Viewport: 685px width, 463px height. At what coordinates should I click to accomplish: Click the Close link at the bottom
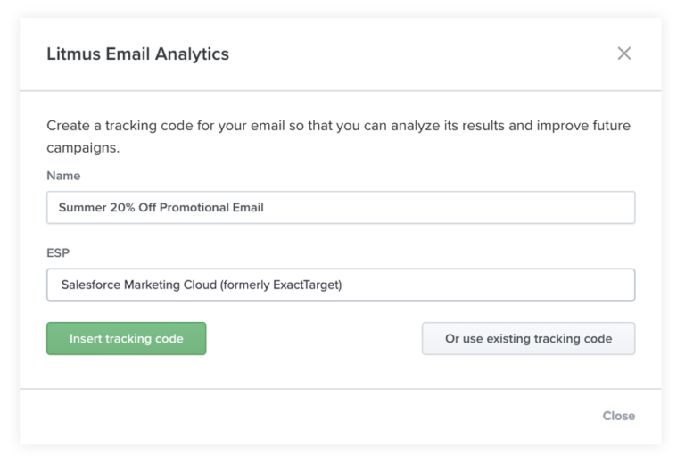click(619, 416)
